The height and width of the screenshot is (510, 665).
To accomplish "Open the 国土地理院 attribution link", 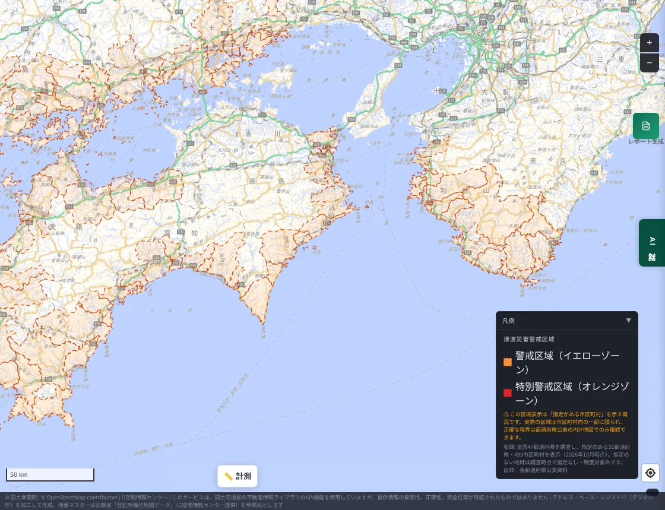I will point(23,498).
